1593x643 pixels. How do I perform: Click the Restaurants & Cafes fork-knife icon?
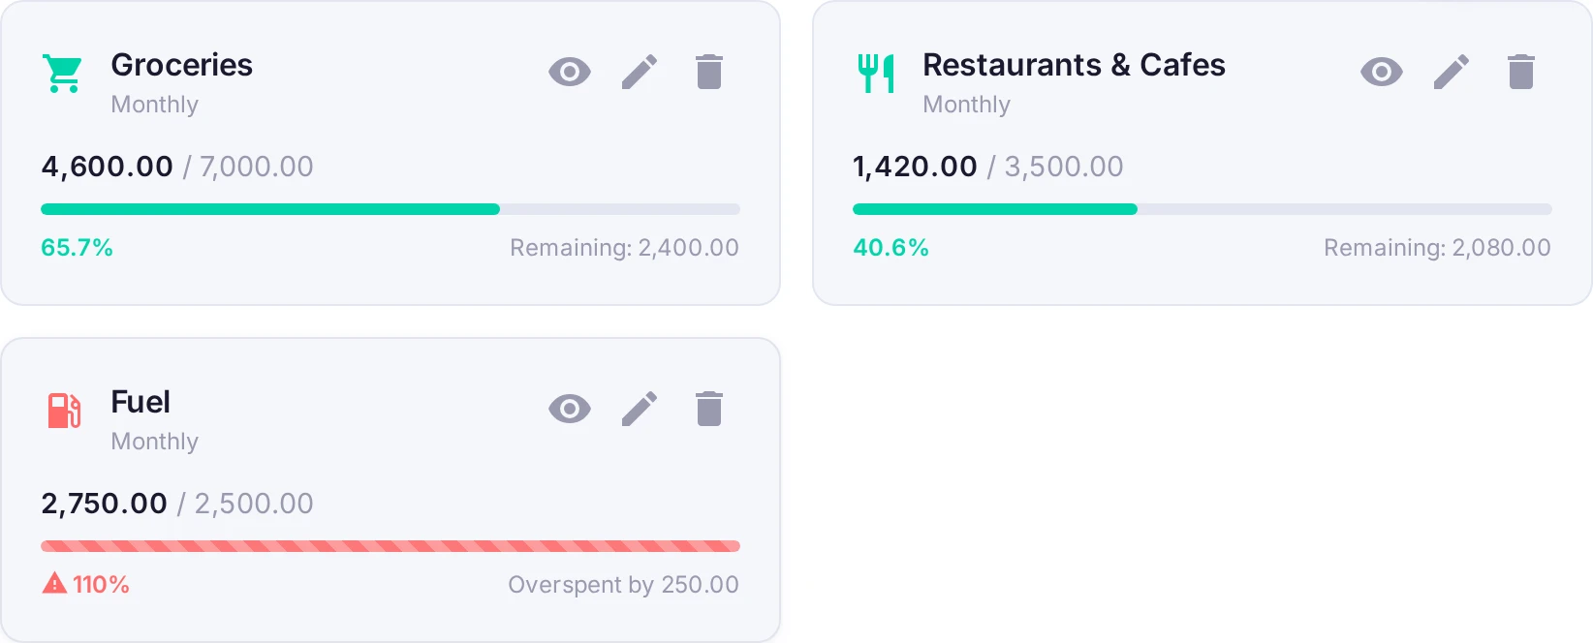pyautogui.click(x=876, y=74)
